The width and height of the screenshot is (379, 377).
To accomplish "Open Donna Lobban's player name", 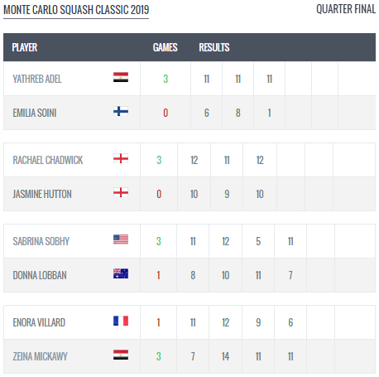I will coord(40,275).
